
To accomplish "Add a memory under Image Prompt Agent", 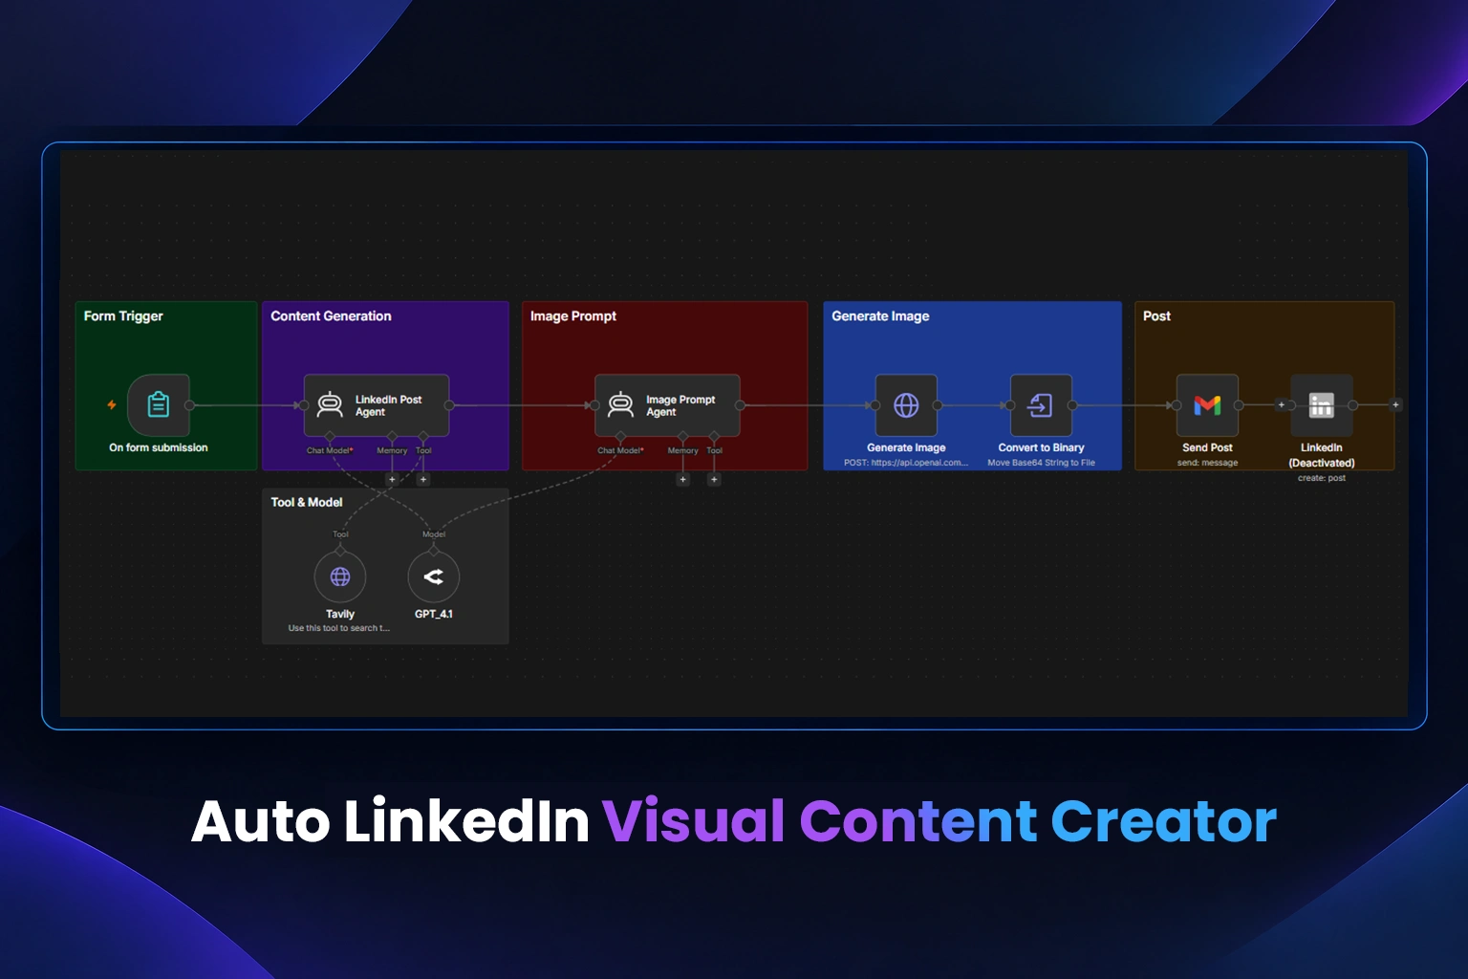I will pyautogui.click(x=682, y=480).
